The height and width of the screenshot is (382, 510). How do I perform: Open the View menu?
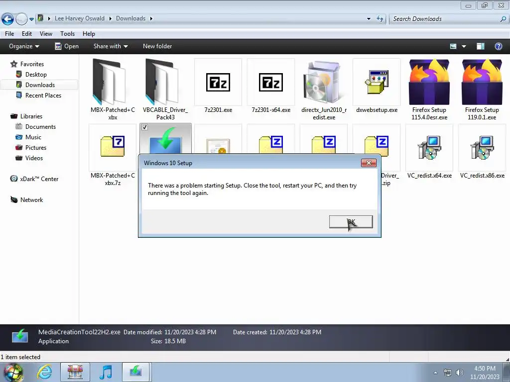(x=46, y=34)
